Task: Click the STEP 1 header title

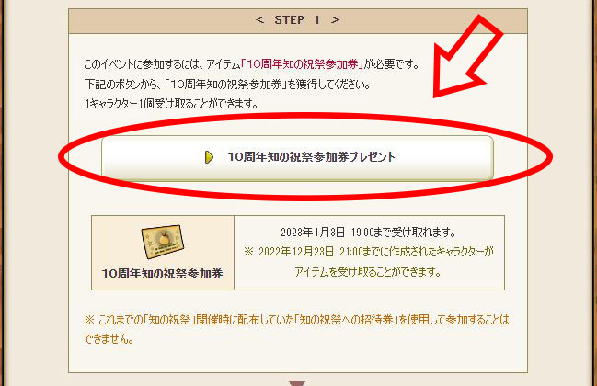Action: (x=297, y=20)
